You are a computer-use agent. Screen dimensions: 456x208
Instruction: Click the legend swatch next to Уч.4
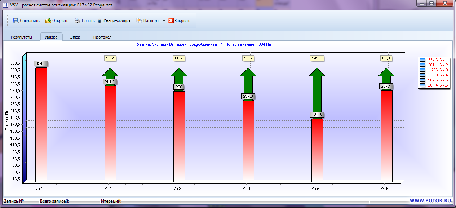422,75
